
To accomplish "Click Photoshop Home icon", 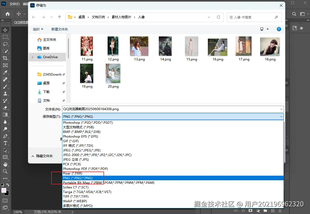I will (x=8, y=14).
